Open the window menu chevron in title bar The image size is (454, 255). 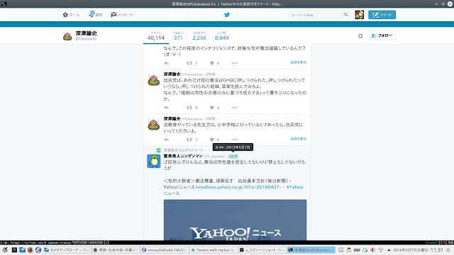click(436, 4)
